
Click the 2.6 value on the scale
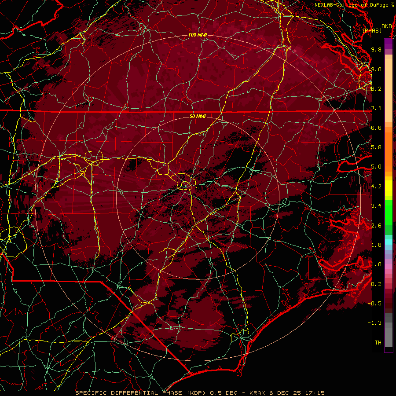(x=376, y=226)
